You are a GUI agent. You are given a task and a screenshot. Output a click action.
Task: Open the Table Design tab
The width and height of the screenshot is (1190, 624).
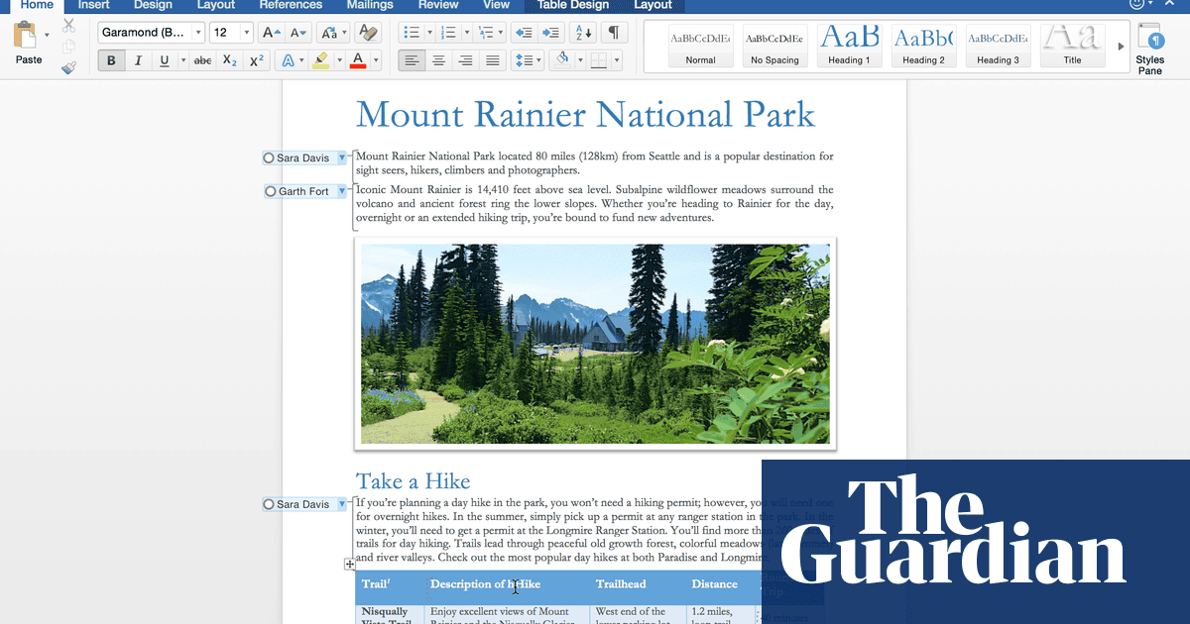(x=572, y=5)
